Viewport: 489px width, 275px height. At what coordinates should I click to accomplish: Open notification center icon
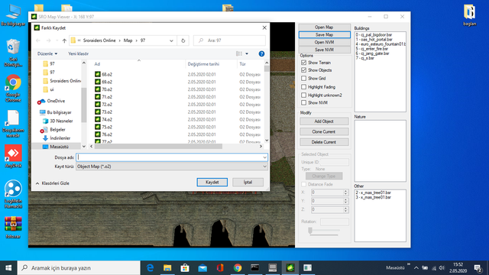478,268
